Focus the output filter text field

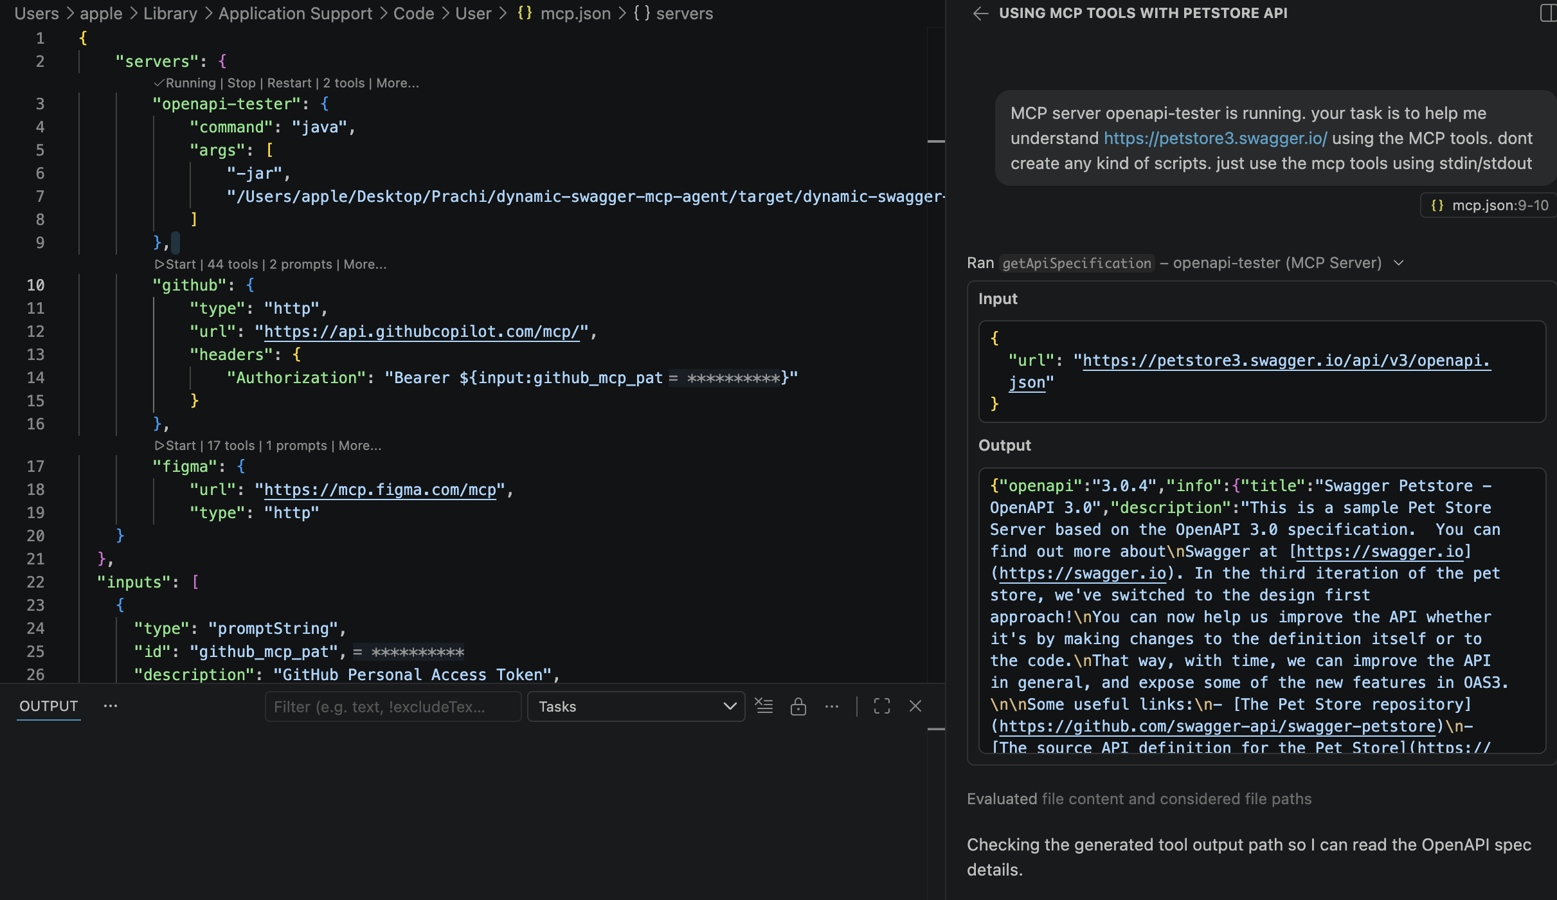pyautogui.click(x=393, y=706)
